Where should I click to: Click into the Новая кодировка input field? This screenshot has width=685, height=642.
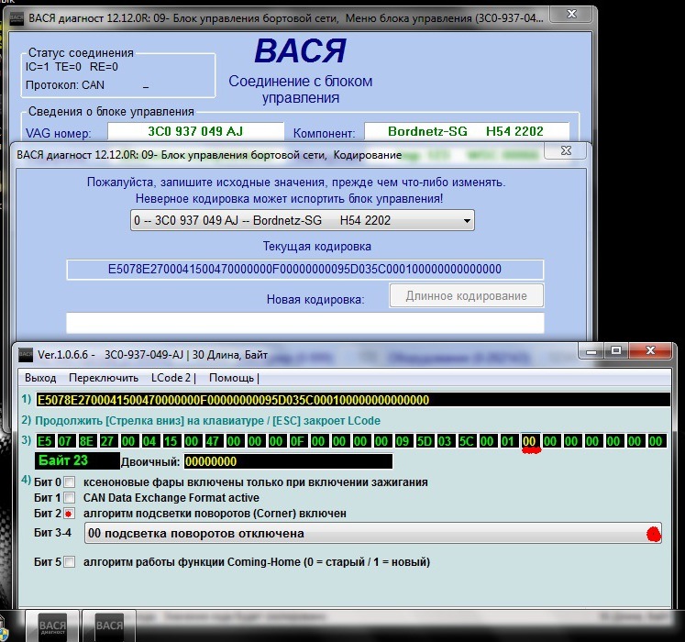click(x=305, y=323)
